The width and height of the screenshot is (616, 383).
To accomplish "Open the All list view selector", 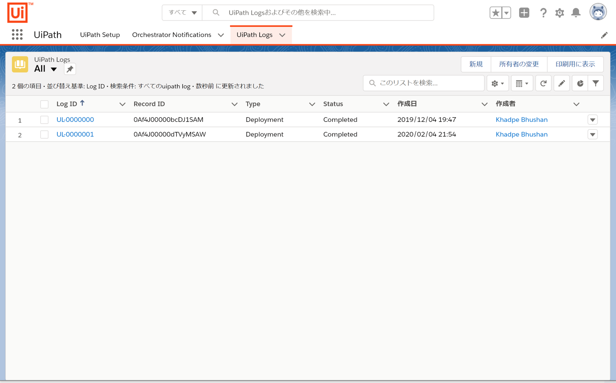I will coord(46,69).
